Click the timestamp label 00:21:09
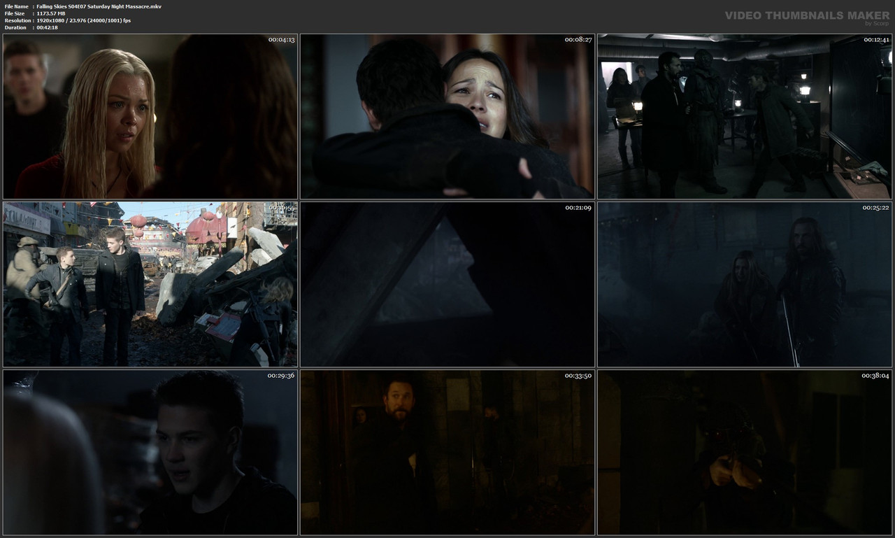 579,208
